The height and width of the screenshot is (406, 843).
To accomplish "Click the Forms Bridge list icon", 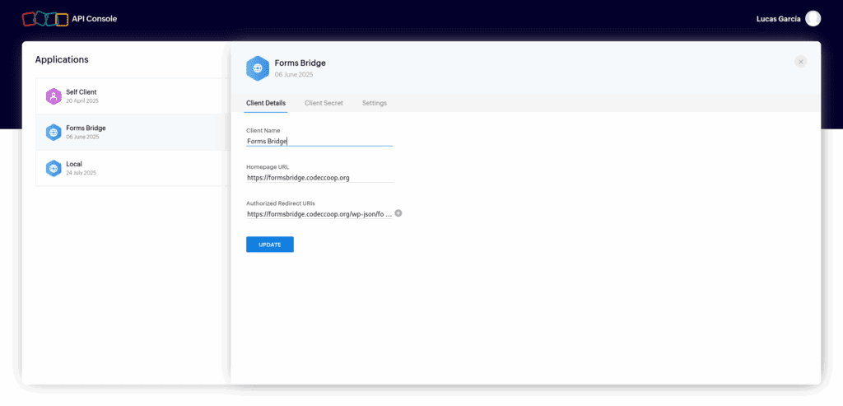I will pyautogui.click(x=54, y=133).
